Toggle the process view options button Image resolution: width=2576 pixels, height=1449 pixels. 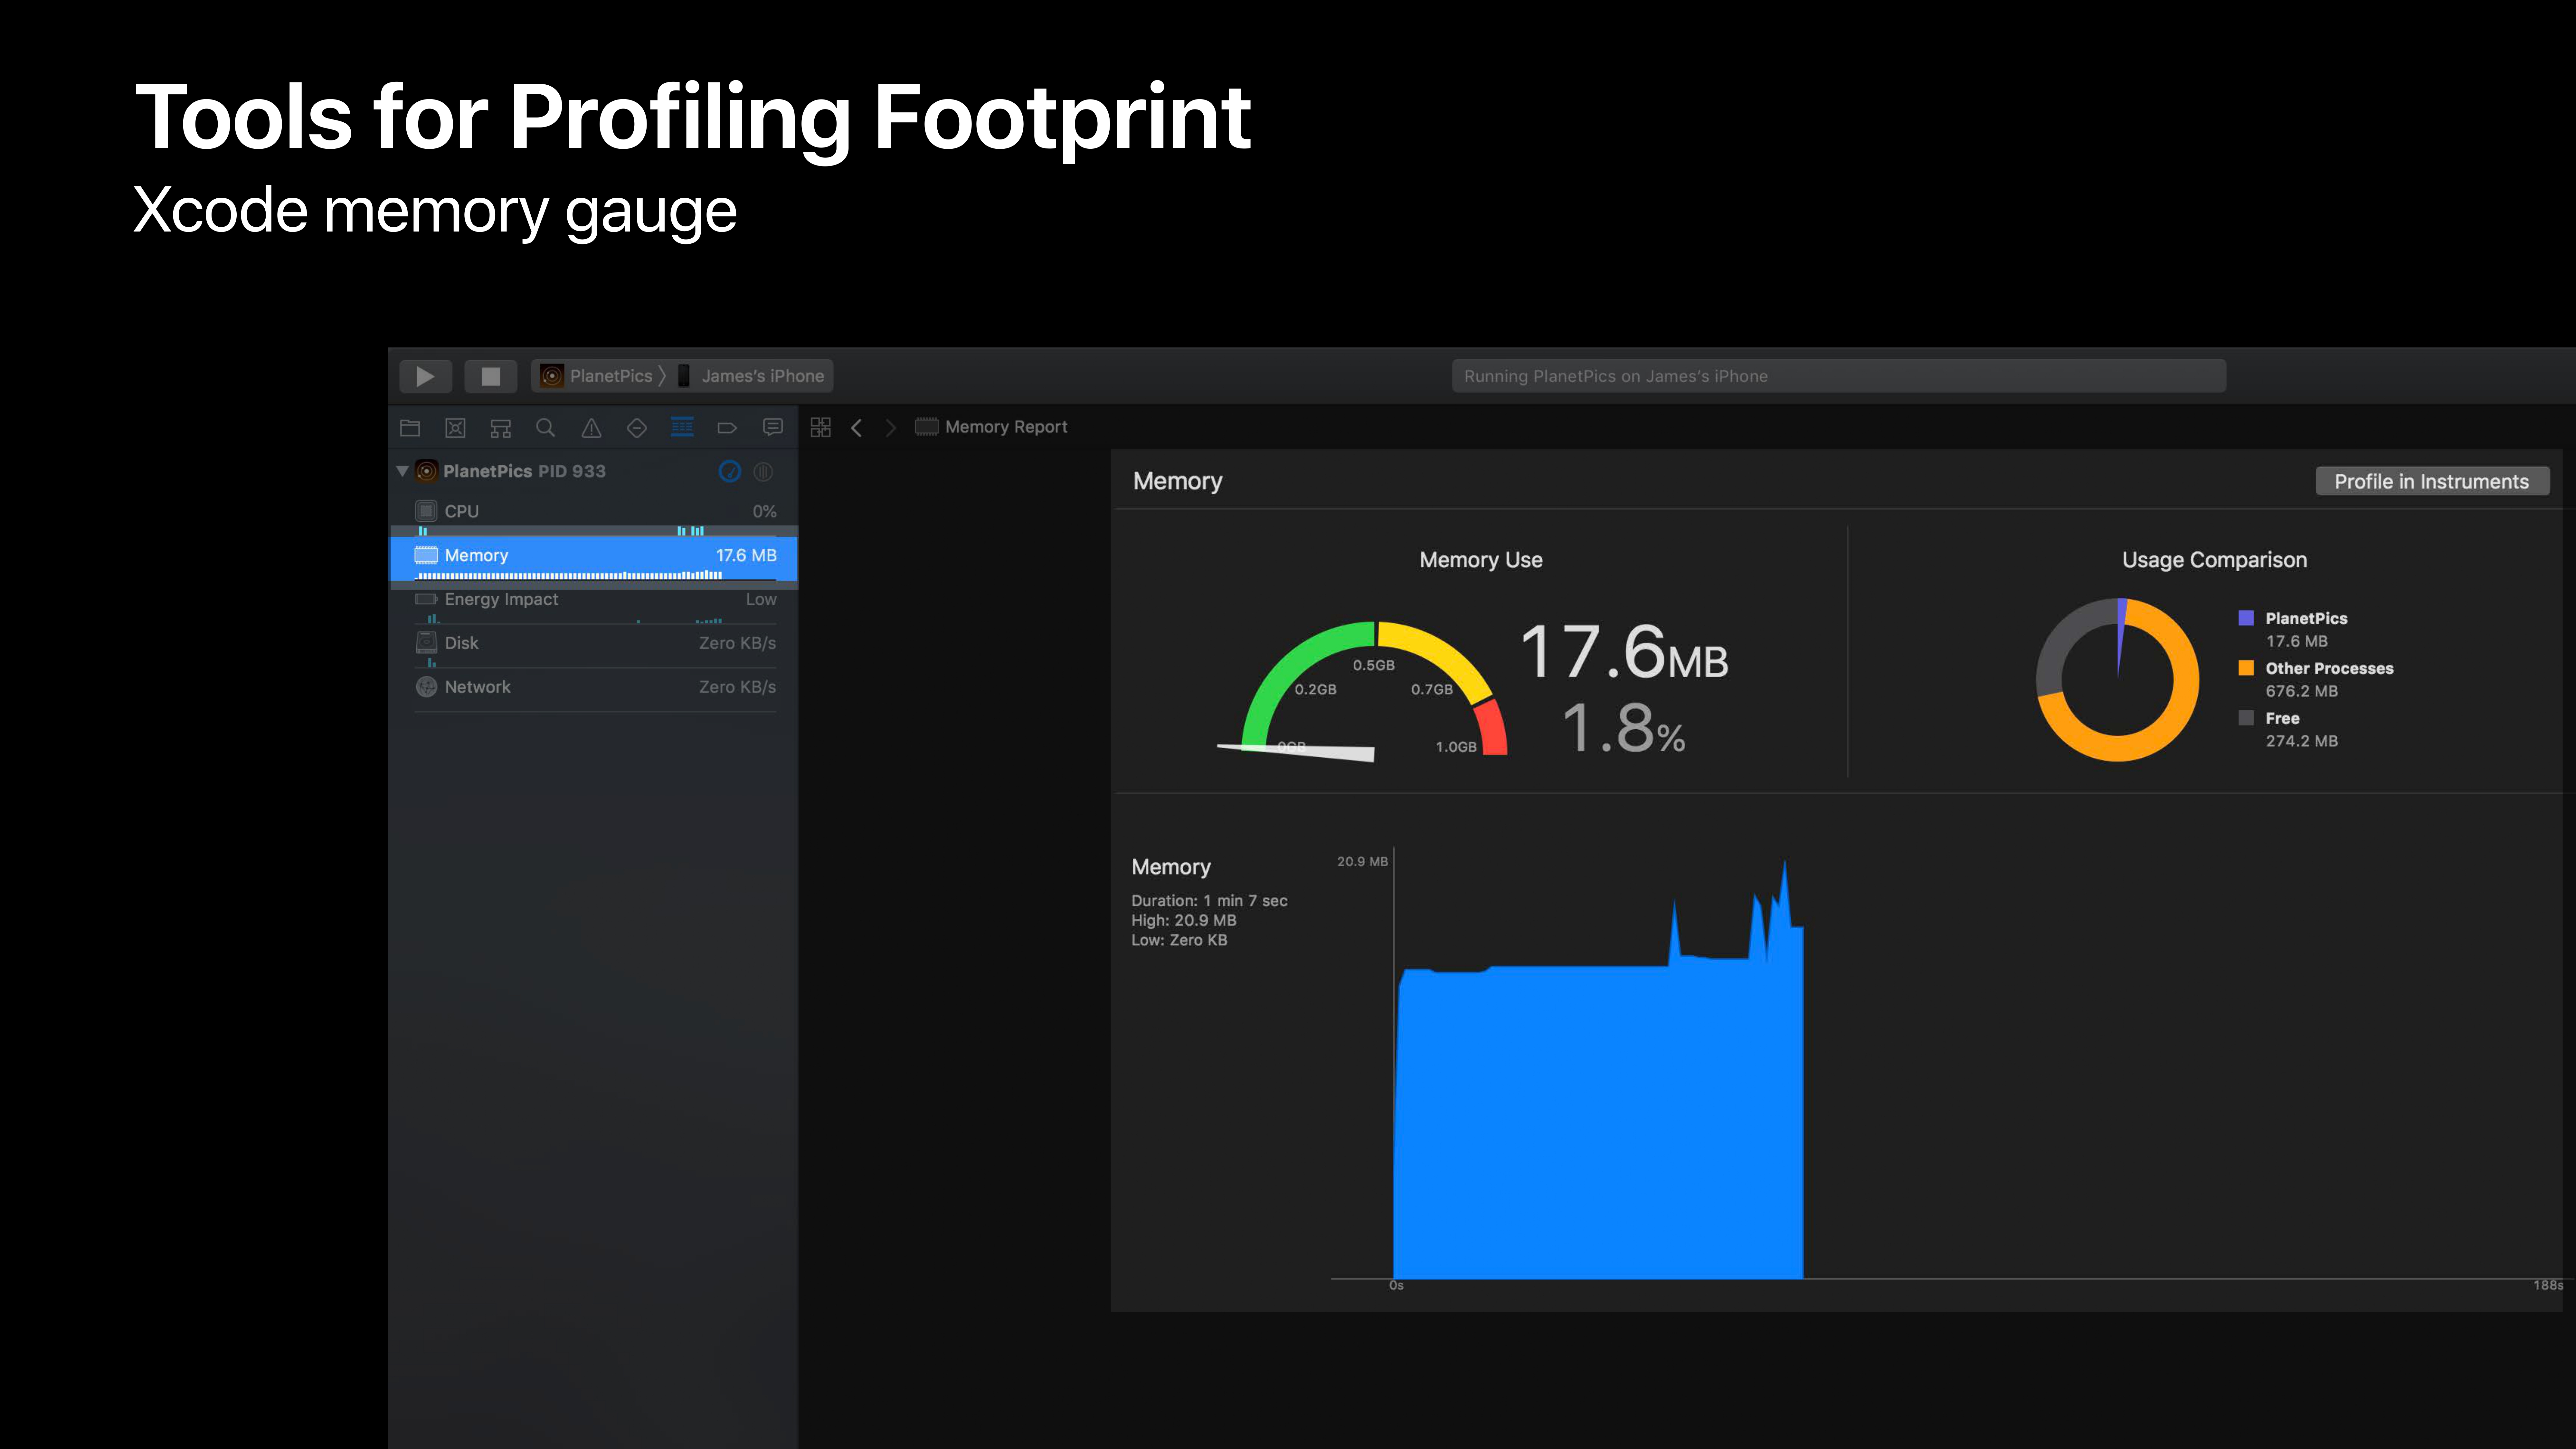(x=763, y=471)
